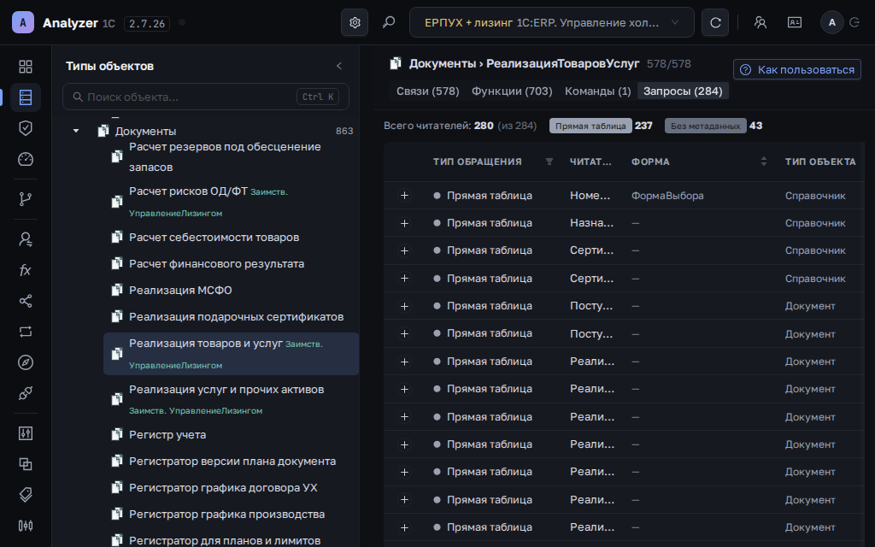
Task: Open the Команды (1) tab
Action: pos(597,91)
